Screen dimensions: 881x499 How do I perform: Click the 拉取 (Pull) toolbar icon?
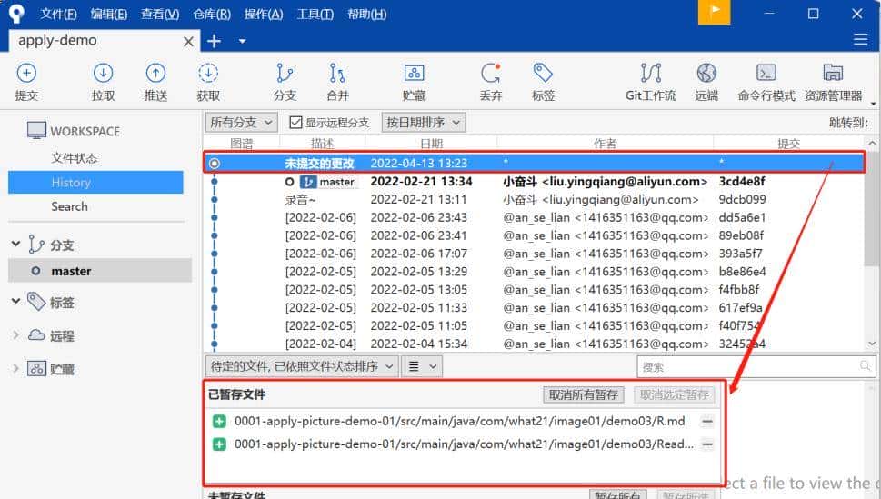[103, 73]
